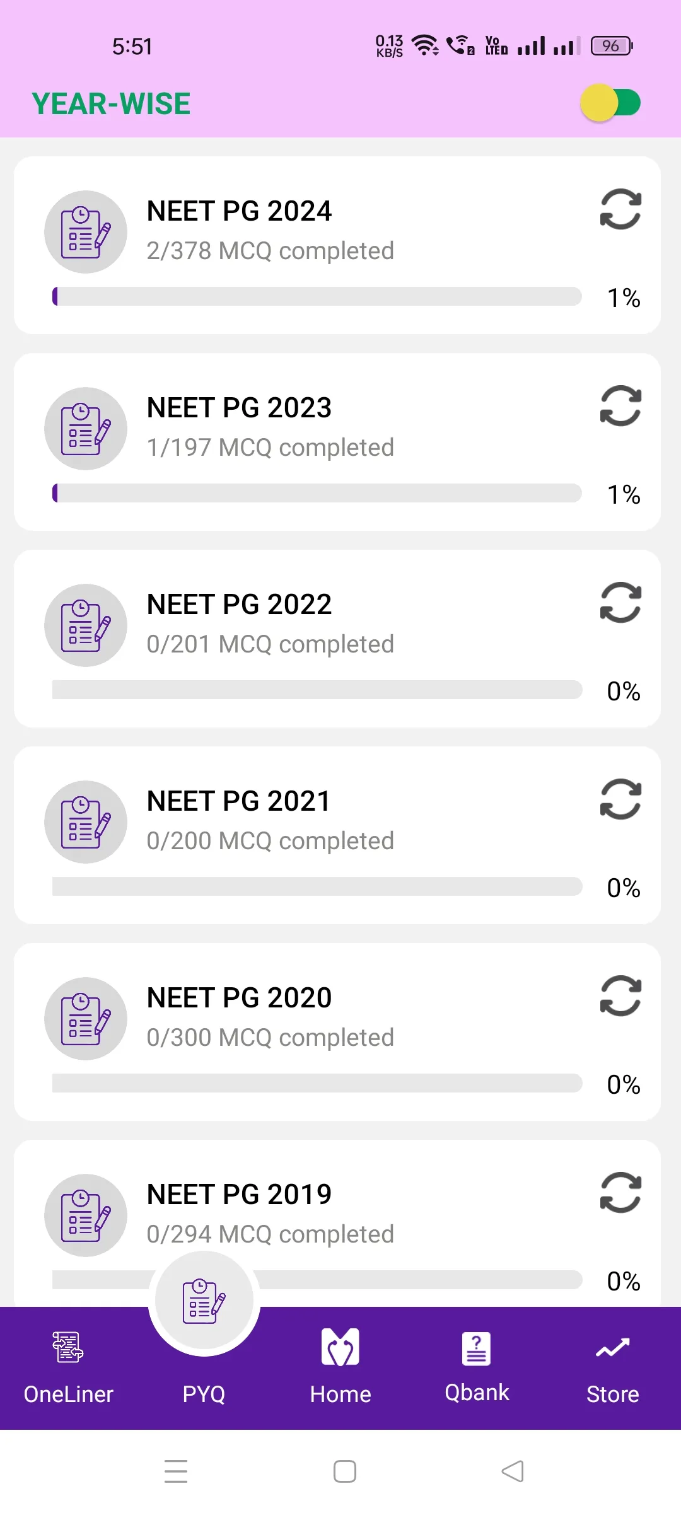This screenshot has width=681, height=1513.
Task: Toggle the Year-Wise switch
Action: pyautogui.click(x=610, y=103)
